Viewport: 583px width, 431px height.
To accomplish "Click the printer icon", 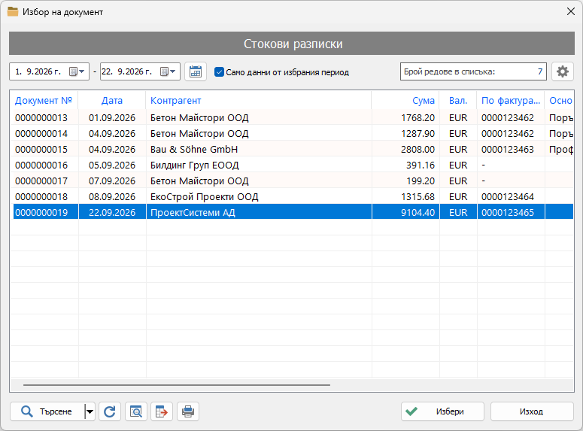I will tap(188, 411).
